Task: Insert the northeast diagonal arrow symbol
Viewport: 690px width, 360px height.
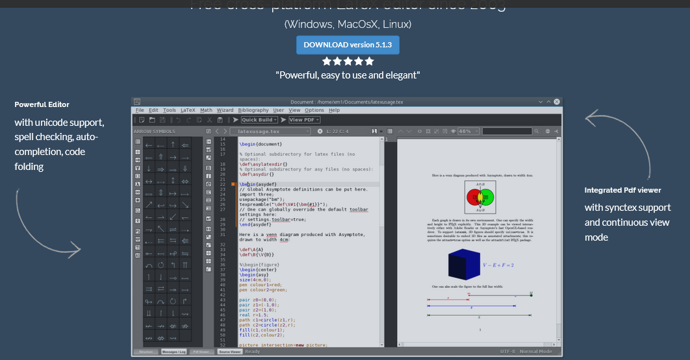Action: (149, 205)
